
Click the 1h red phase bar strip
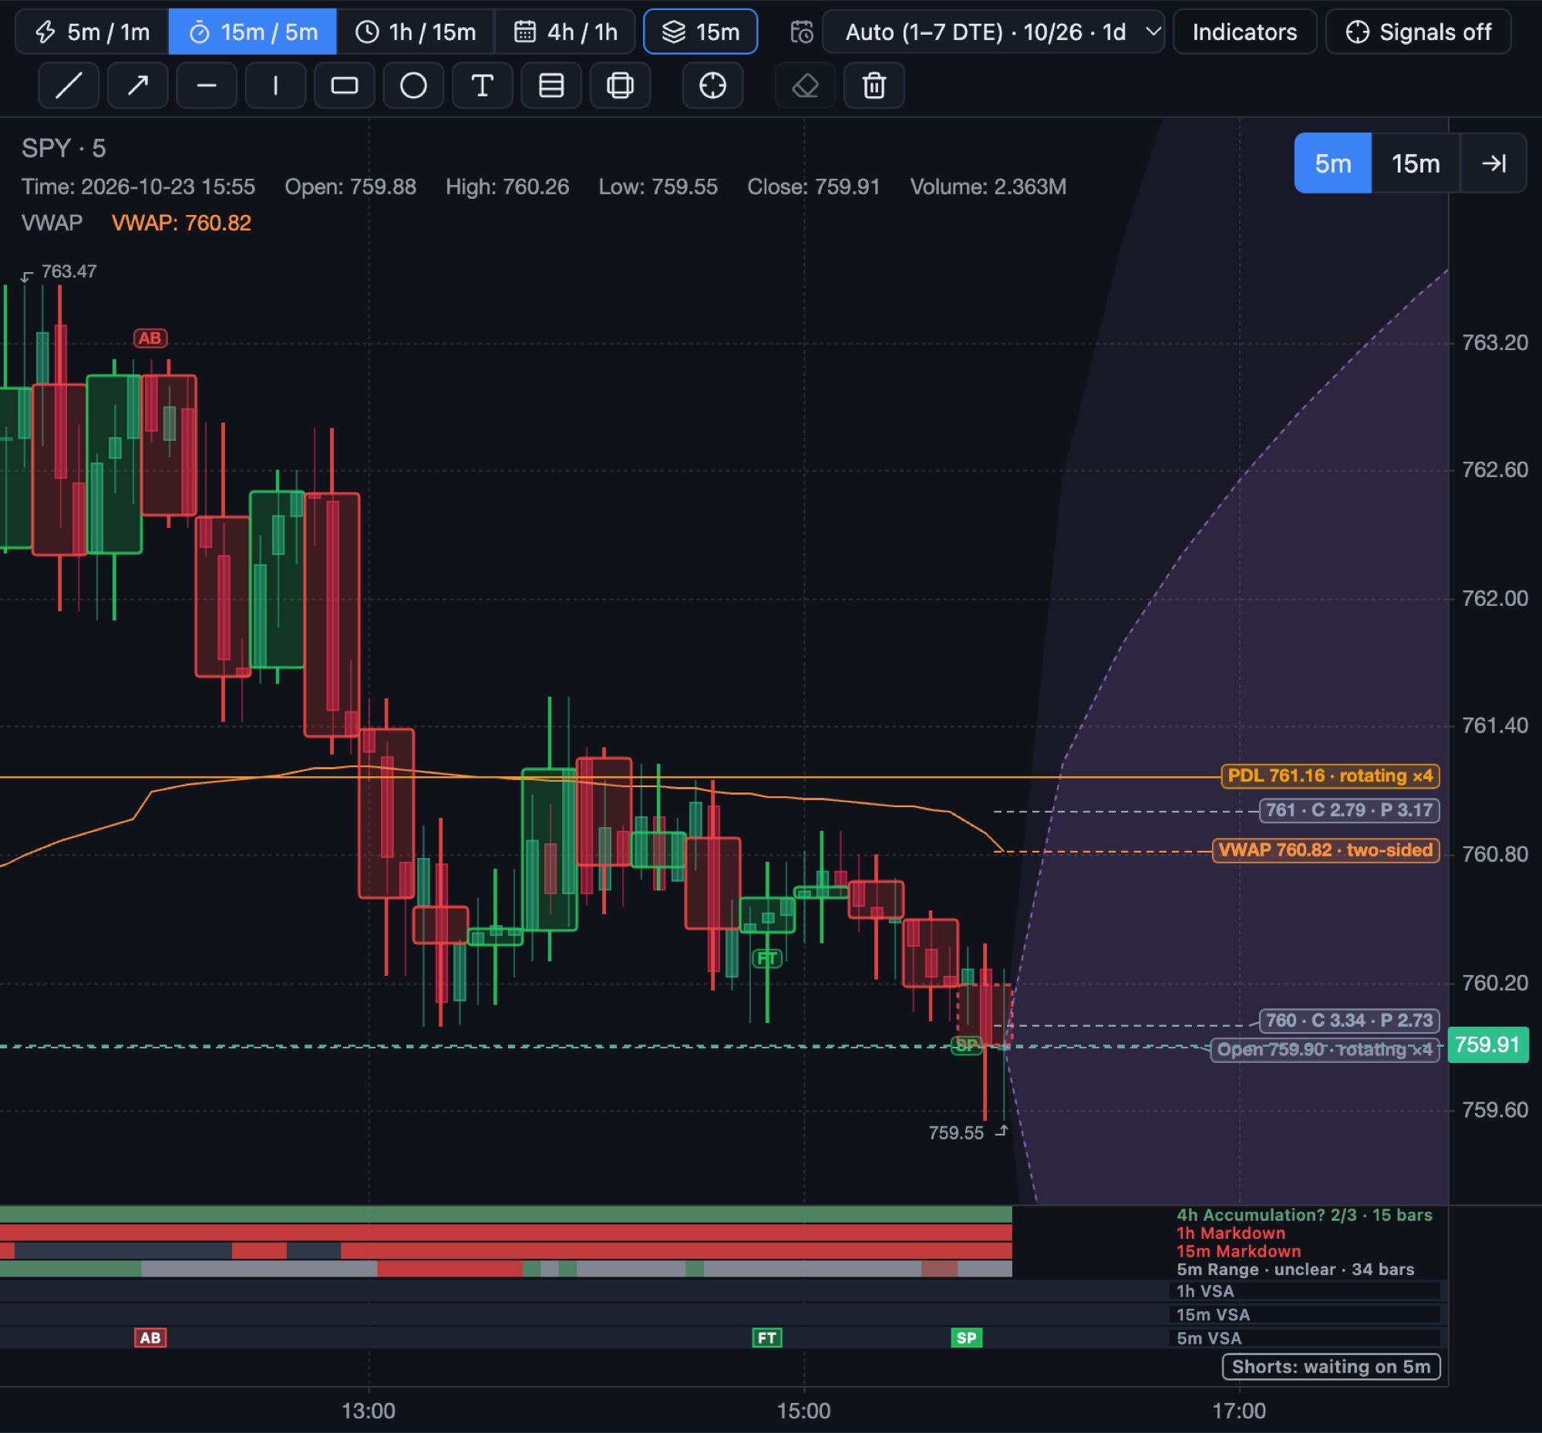click(506, 1232)
